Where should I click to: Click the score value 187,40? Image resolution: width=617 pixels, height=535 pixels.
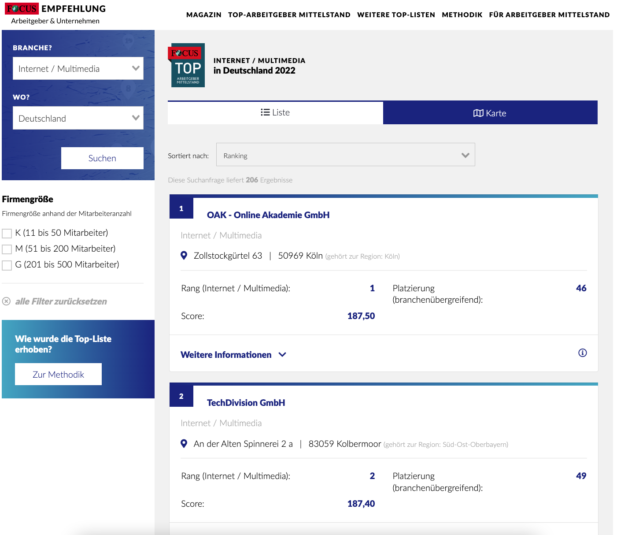pos(361,504)
